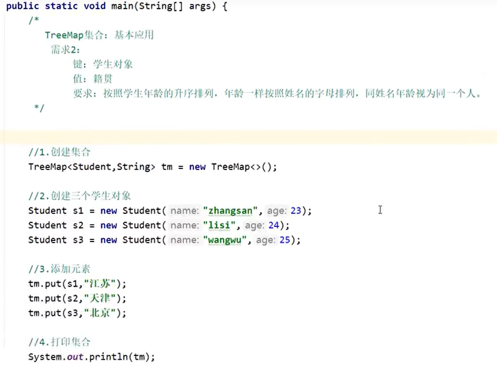This screenshot has width=497, height=365.
Task: Click 'TreeMap<Student,String> tm' declaration
Action: (x=100, y=167)
